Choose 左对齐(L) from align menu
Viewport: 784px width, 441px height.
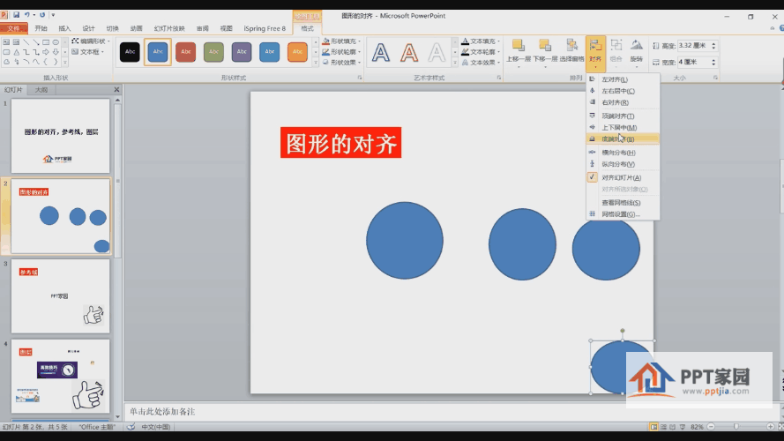[x=623, y=79]
